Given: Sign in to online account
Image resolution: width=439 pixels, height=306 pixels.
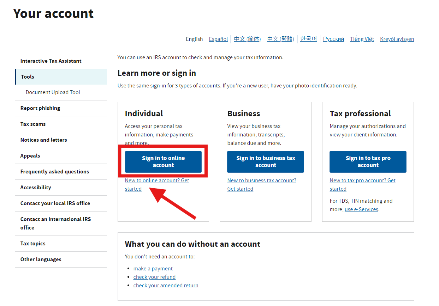Looking at the screenshot, I should 163,161.
